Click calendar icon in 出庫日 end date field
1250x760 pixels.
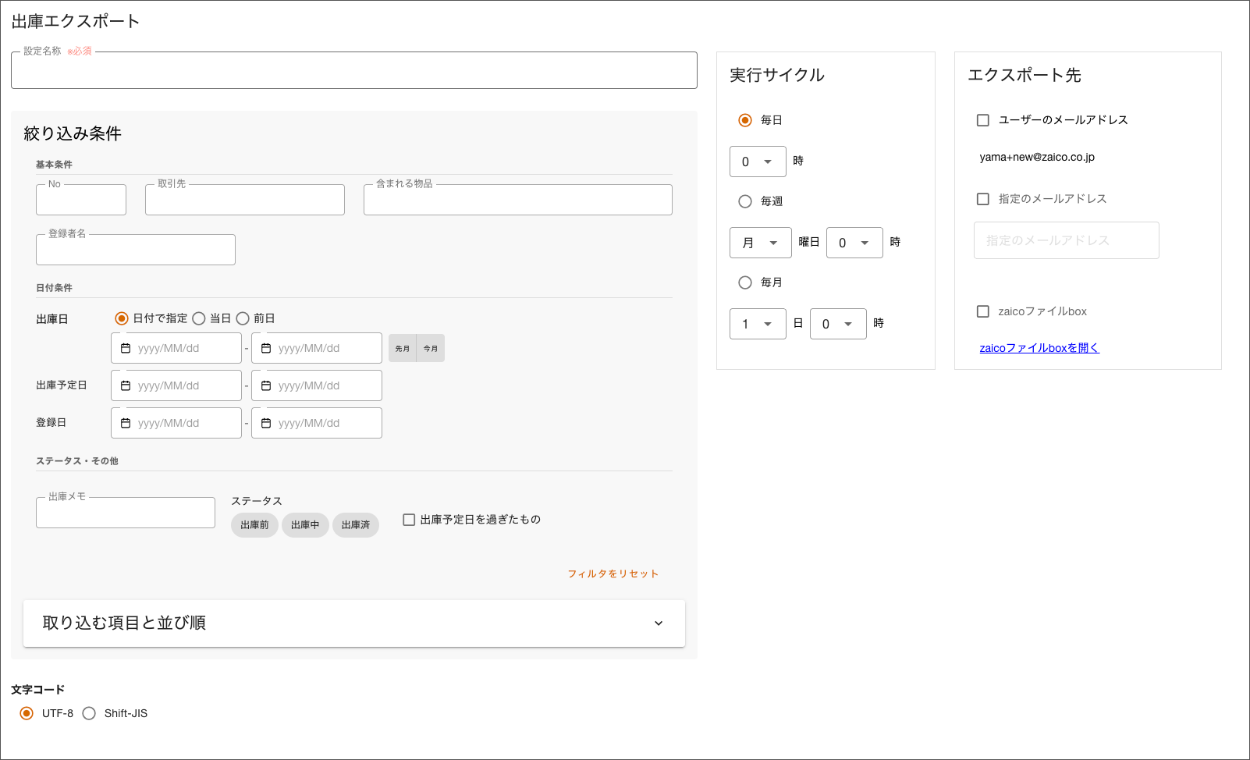tap(266, 348)
